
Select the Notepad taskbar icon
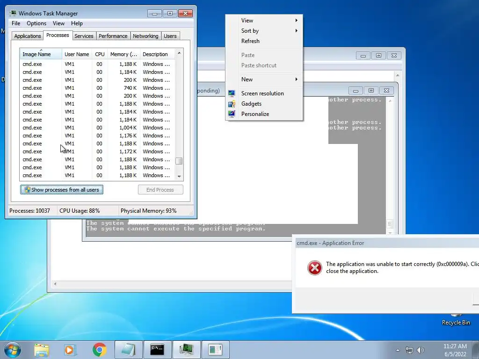pos(128,350)
